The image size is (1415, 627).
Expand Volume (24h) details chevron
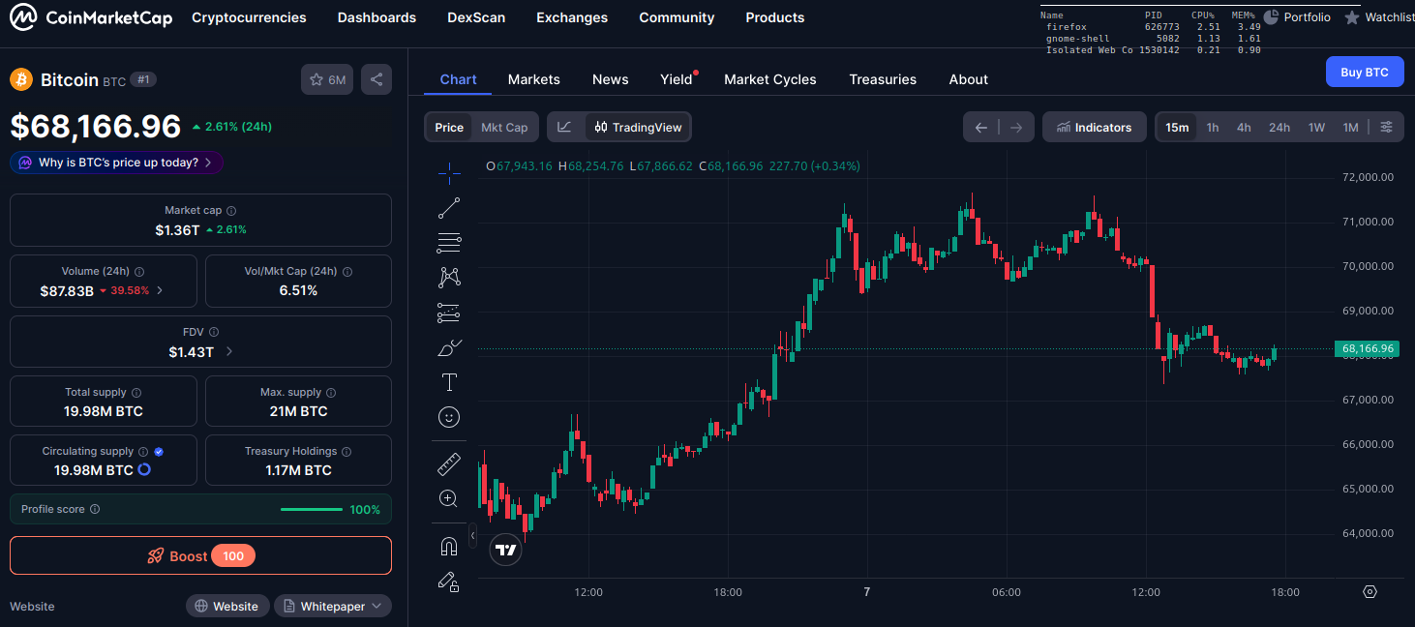click(x=160, y=290)
